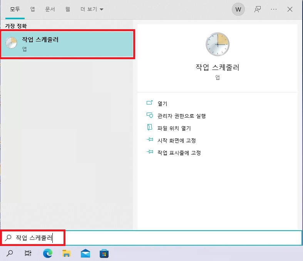Screen dimensions: 303x261
Task: Choose 열기 to open the app
Action: pos(162,103)
